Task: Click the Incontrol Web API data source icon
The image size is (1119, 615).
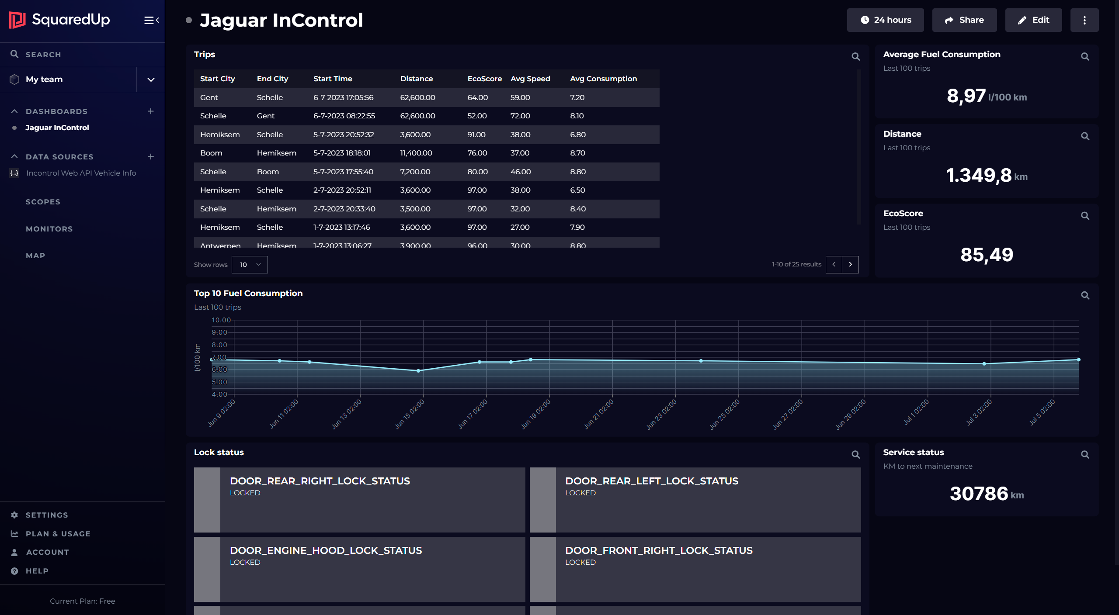Action: (x=14, y=173)
